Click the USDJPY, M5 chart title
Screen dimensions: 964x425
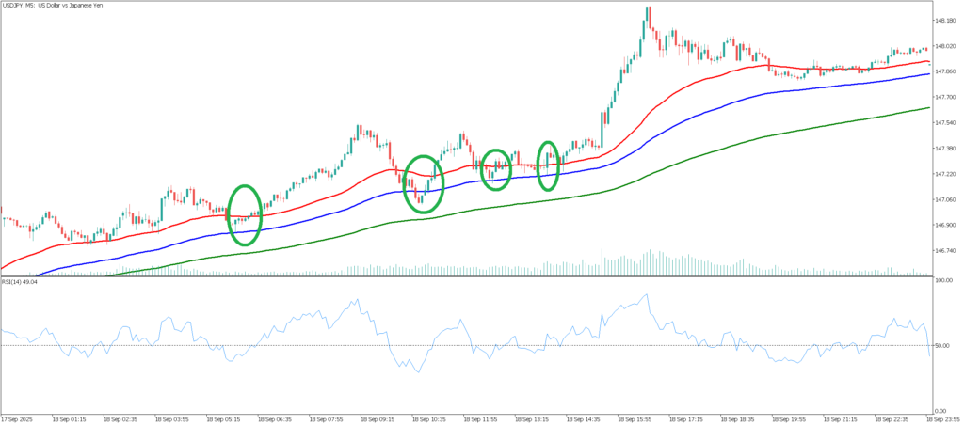point(55,7)
